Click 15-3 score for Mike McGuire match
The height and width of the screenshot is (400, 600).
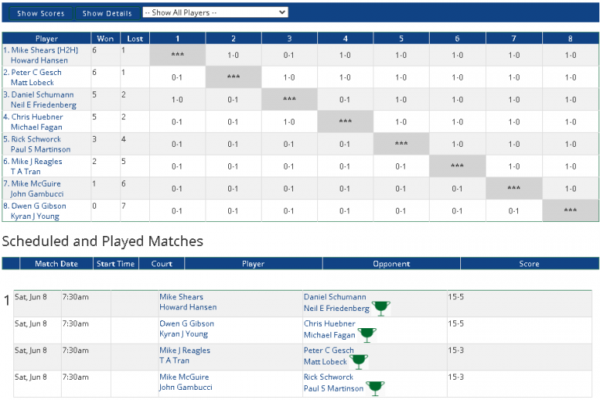point(455,377)
